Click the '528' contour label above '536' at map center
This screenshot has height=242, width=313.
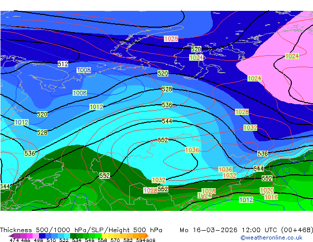pyautogui.click(x=167, y=89)
